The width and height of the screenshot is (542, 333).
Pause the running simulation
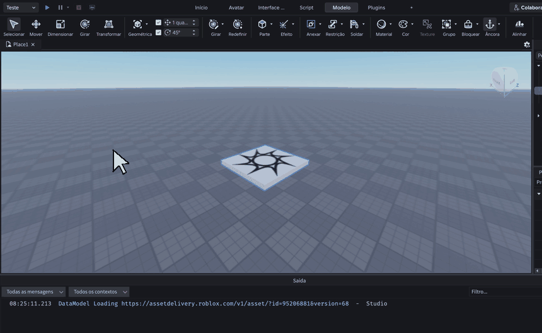point(60,8)
